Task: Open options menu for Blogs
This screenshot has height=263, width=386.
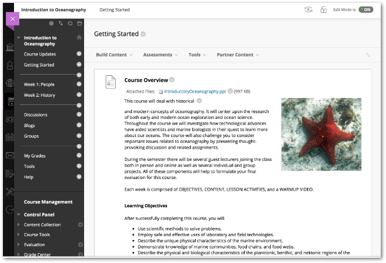Action: (79, 125)
